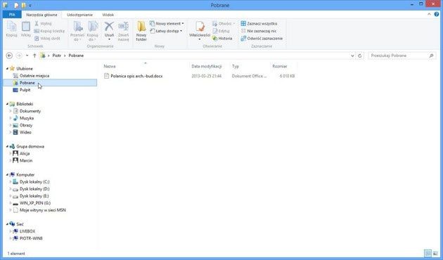Click the Edytuj ribbon button
This screenshot has width=443, height=260.
tap(222, 31)
